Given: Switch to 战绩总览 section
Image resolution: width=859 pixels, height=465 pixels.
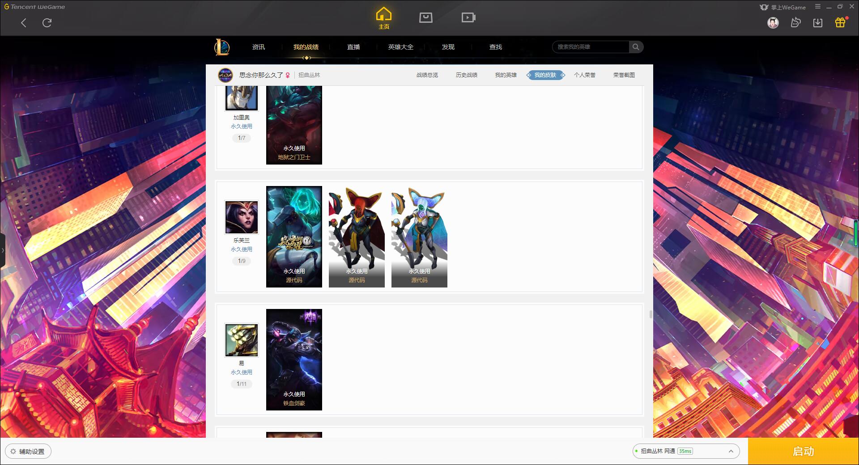Looking at the screenshot, I should click(x=427, y=75).
